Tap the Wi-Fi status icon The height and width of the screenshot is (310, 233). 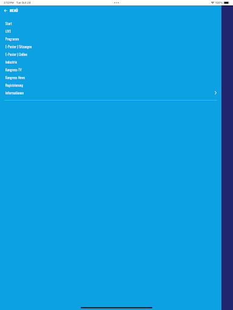(x=212, y=2)
